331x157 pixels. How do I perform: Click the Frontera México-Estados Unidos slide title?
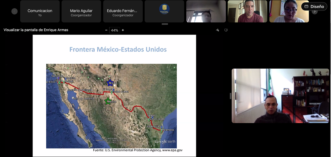(x=118, y=49)
